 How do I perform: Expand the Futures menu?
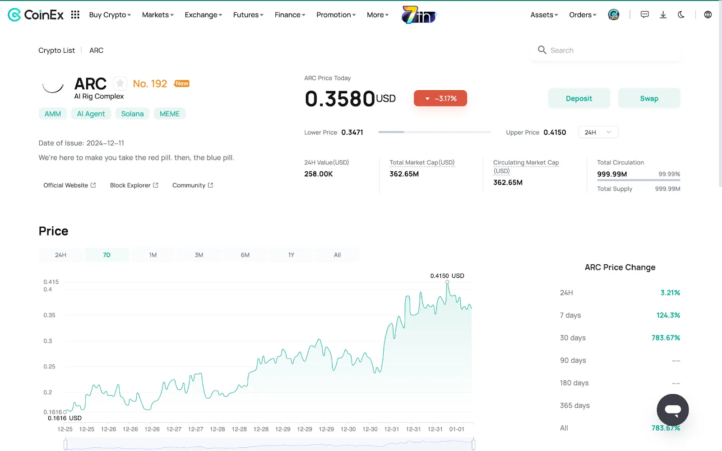coord(248,15)
